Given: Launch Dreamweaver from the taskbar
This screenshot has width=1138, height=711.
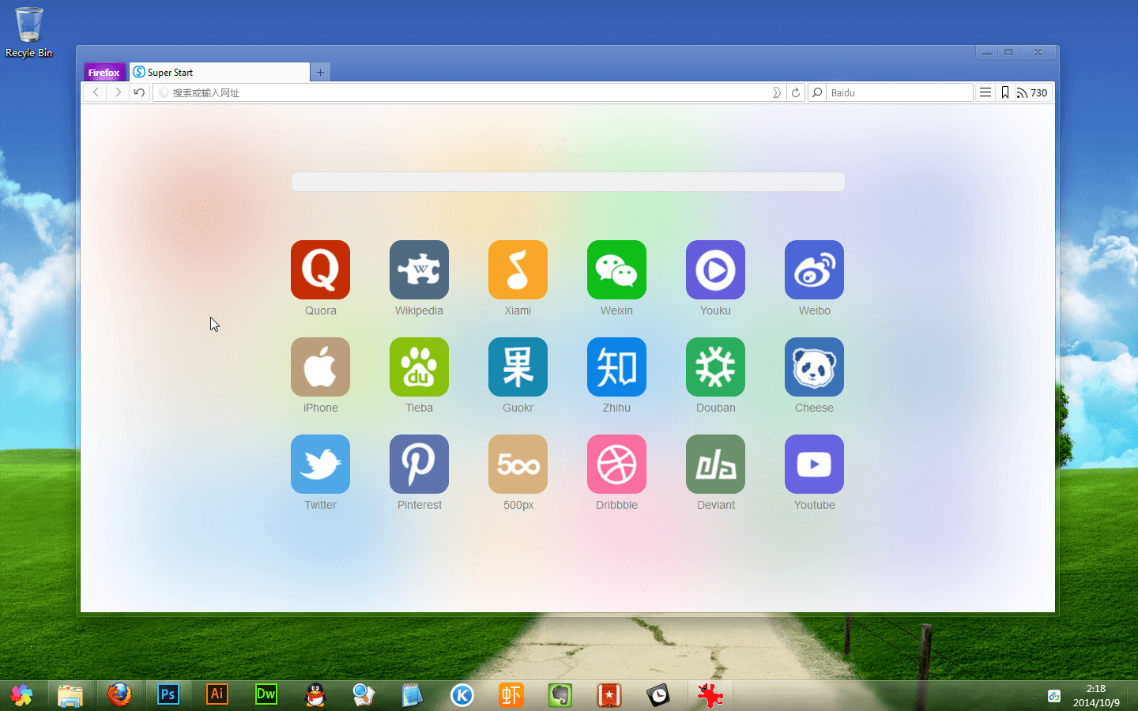Looking at the screenshot, I should [266, 694].
